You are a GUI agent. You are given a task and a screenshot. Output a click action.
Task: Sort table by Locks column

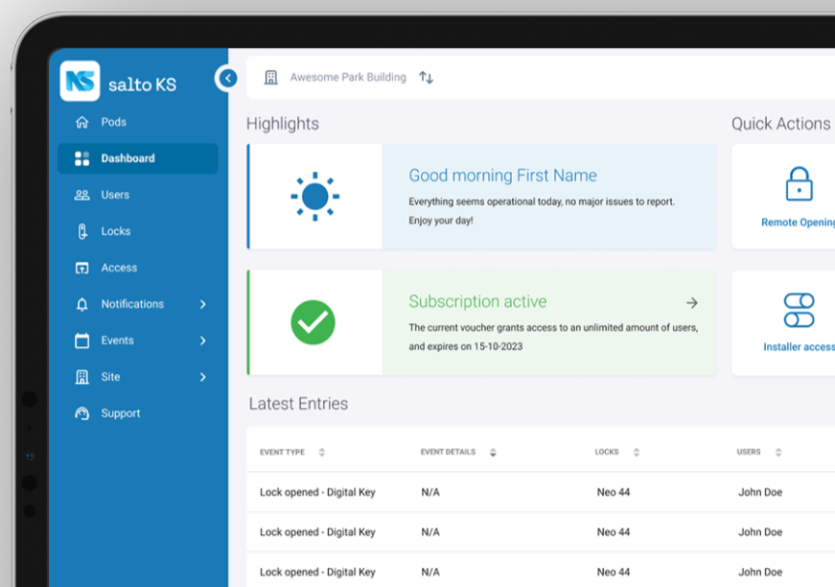coord(636,452)
